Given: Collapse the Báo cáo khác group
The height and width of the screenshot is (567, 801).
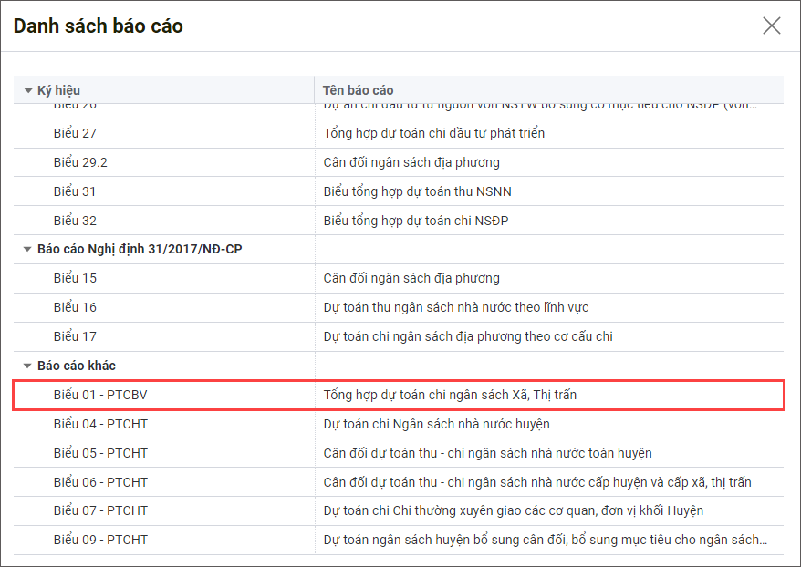Looking at the screenshot, I should [x=28, y=366].
